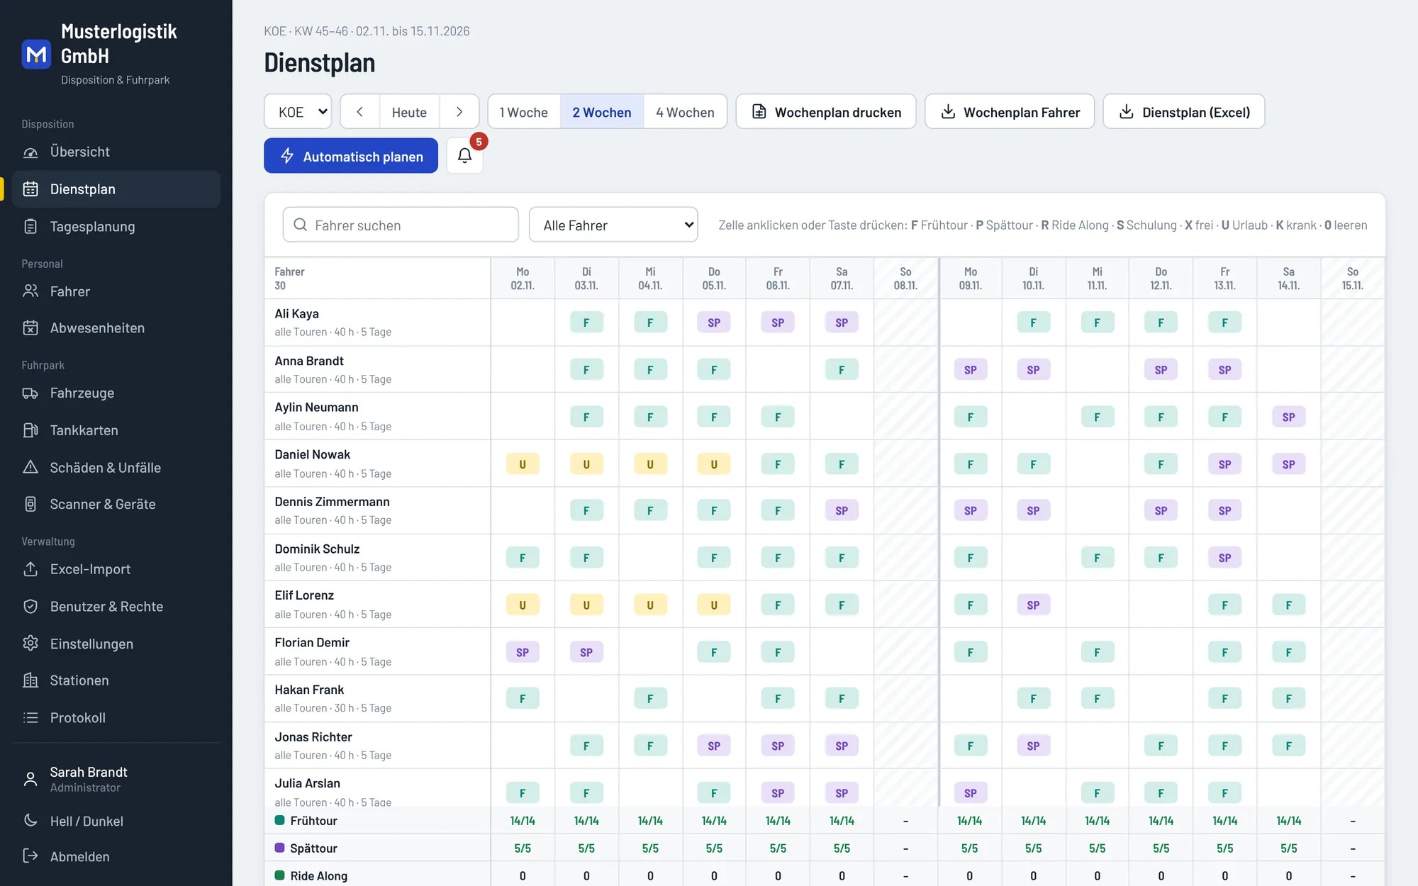
Task: Select Ali Kaya's F shift on Di 03.11.
Action: tap(586, 323)
